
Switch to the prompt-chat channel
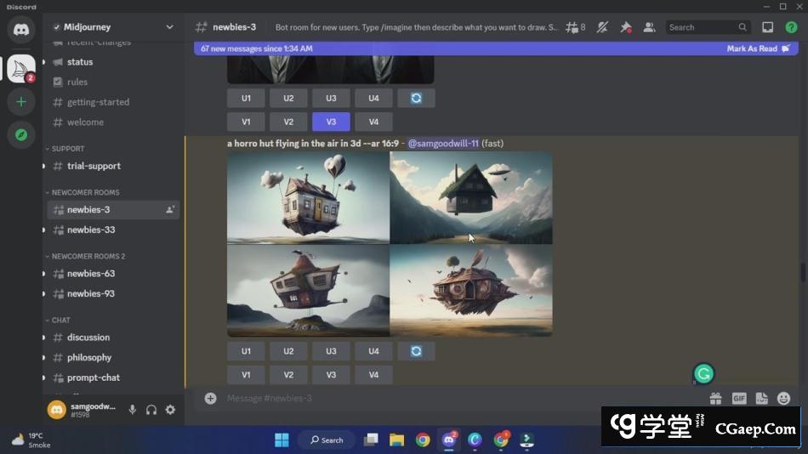click(x=94, y=377)
